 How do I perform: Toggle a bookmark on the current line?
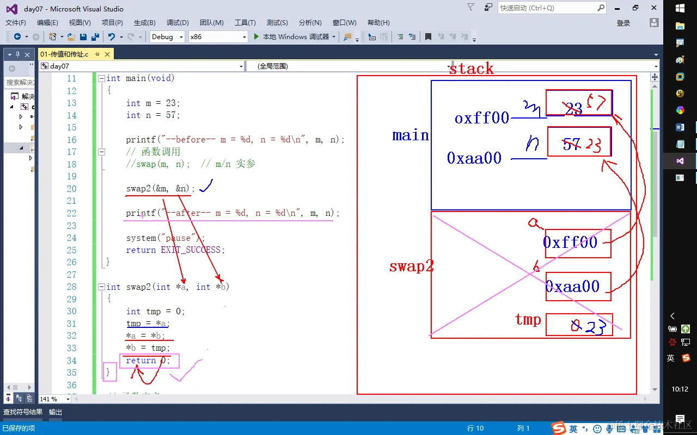click(x=428, y=37)
